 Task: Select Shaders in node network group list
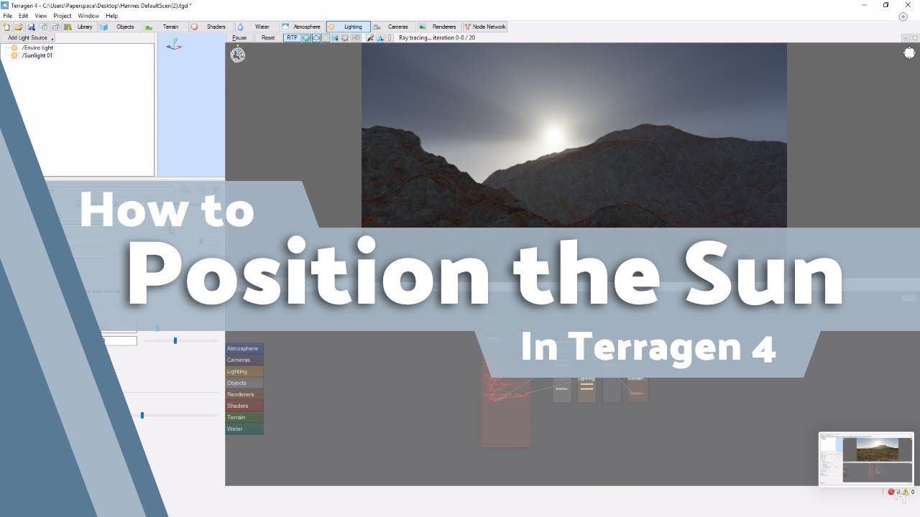(244, 406)
